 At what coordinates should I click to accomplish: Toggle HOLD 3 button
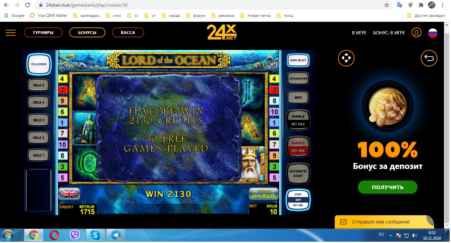coord(39,120)
